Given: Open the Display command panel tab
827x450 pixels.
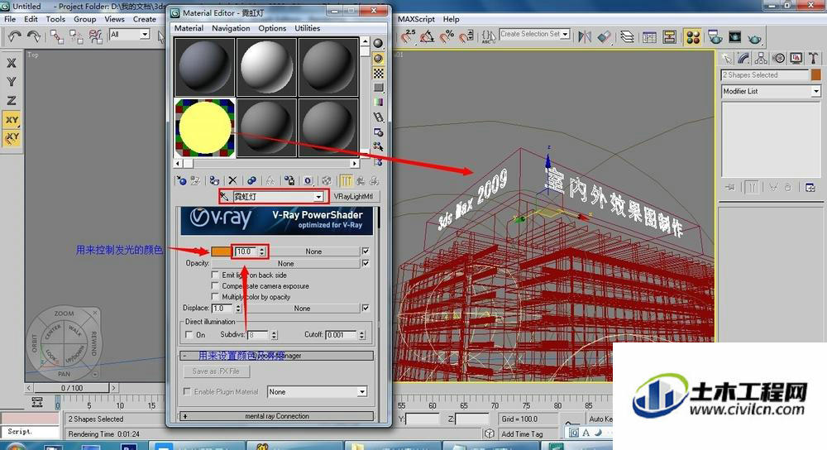Looking at the screenshot, I should tap(796, 58).
